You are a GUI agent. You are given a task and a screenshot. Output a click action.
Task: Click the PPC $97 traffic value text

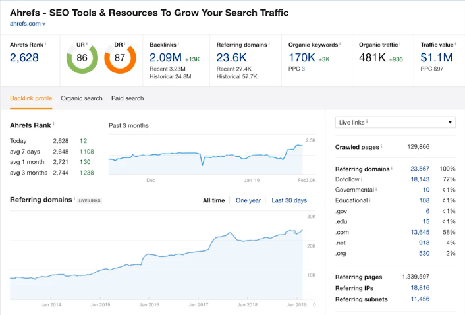pos(432,69)
